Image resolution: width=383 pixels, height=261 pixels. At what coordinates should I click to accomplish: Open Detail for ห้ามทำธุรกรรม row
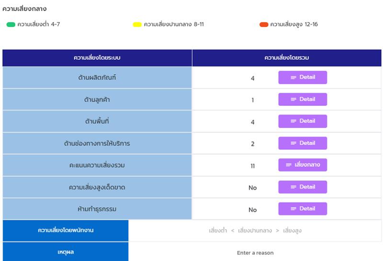(x=303, y=209)
